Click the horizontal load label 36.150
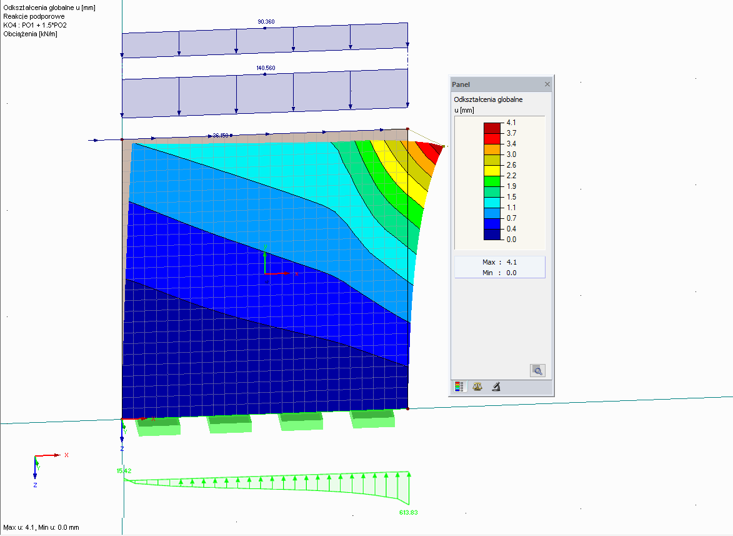 tap(221, 136)
